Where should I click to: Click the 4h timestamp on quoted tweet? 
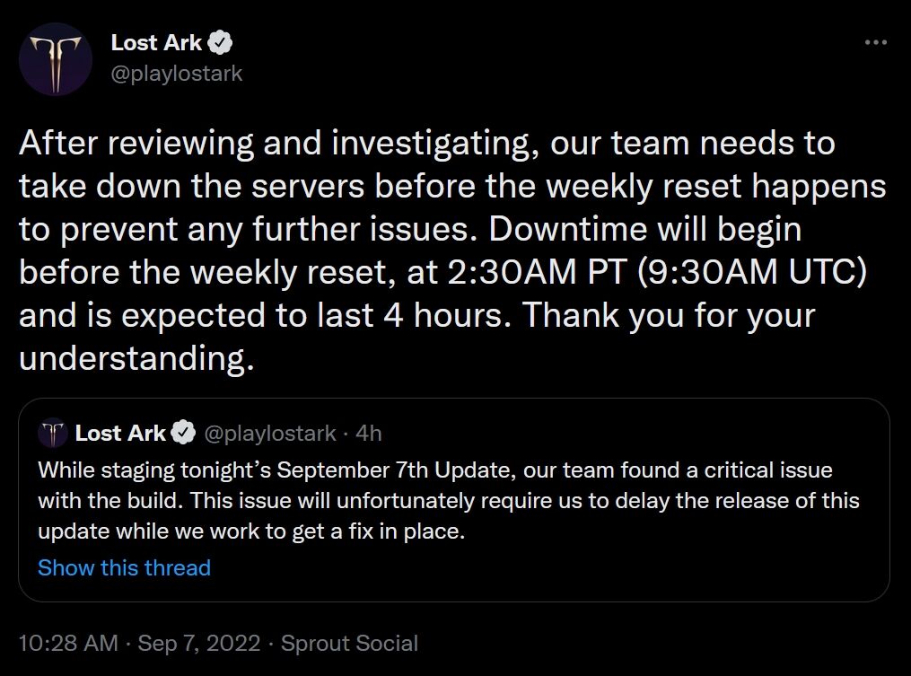coord(369,433)
